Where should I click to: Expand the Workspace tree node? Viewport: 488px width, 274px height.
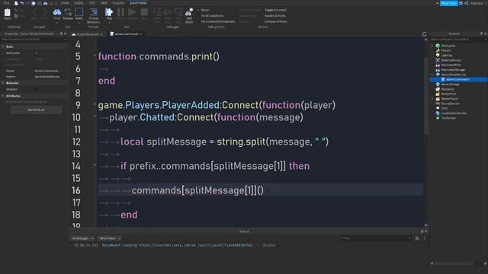pyautogui.click(x=432, y=46)
